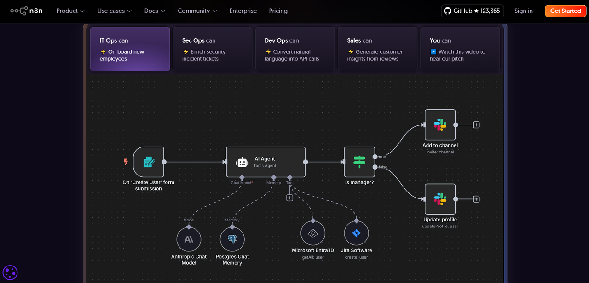The height and width of the screenshot is (283, 589).
Task: Click the play video icon in You can tab
Action: click(433, 52)
